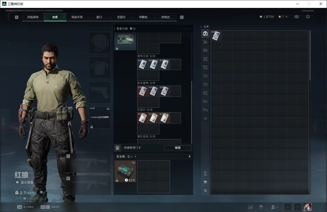Click the 安全箱: 0/9 label
This screenshot has width=327, height=212.
coord(124,157)
